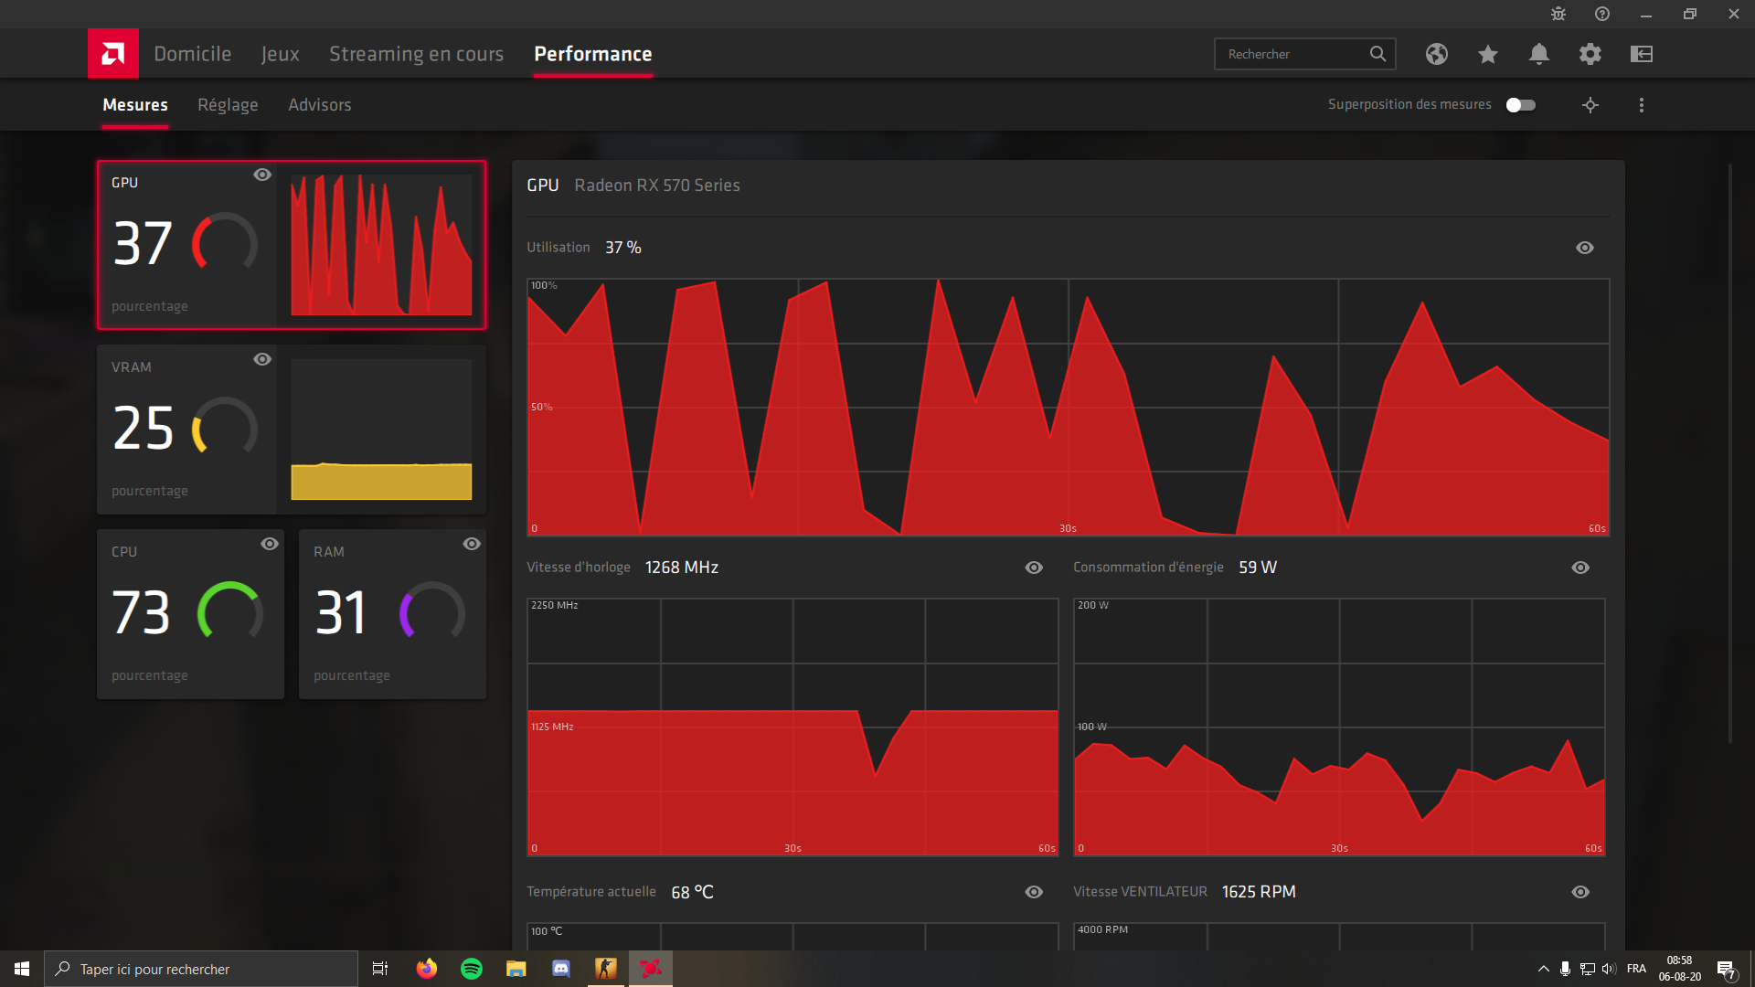Select the RAM metrics card

(x=392, y=614)
